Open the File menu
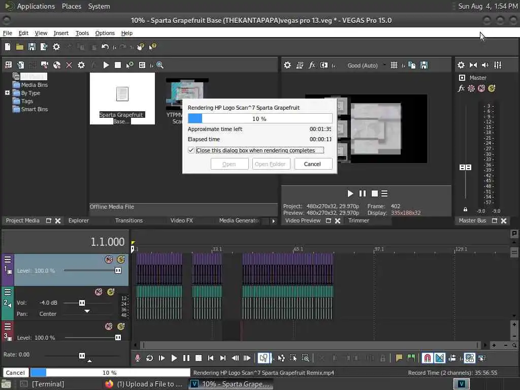The image size is (520, 390). 7,33
